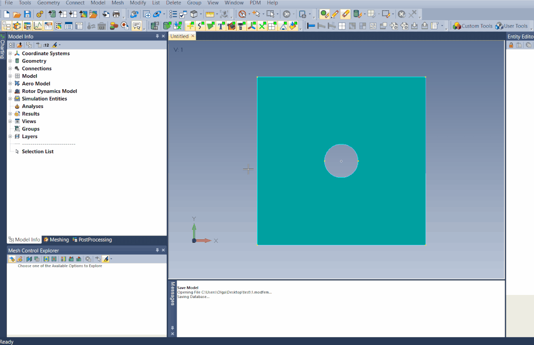Click the Custom Tools colored cubes icon

click(457, 26)
